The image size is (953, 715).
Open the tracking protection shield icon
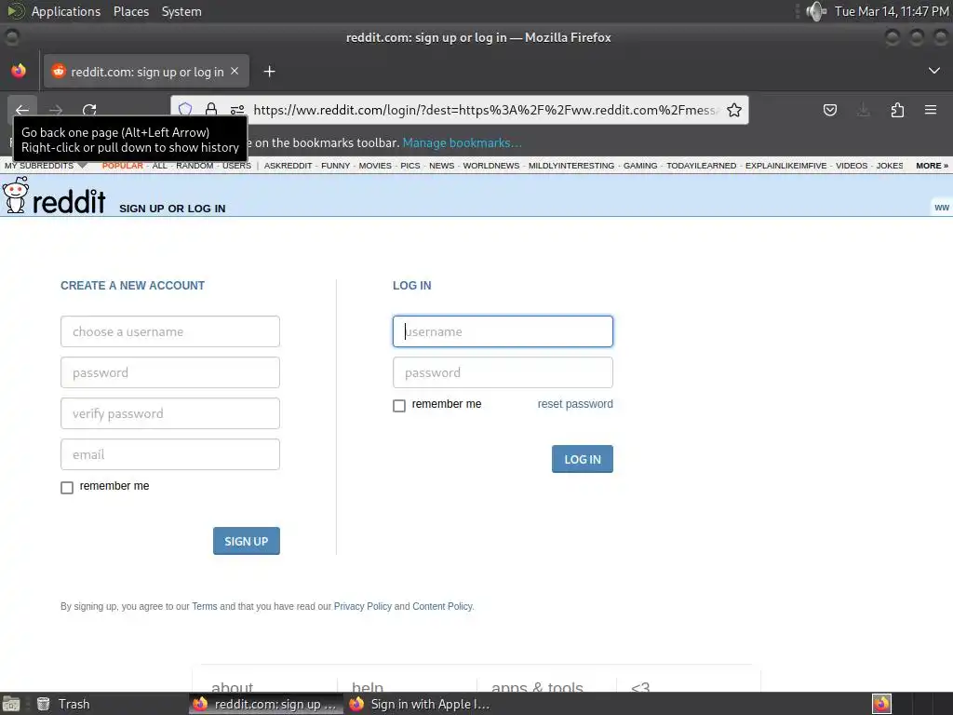coord(185,110)
